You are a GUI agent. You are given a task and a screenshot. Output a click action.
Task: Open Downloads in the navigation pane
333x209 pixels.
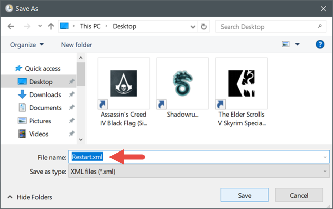click(x=39, y=94)
